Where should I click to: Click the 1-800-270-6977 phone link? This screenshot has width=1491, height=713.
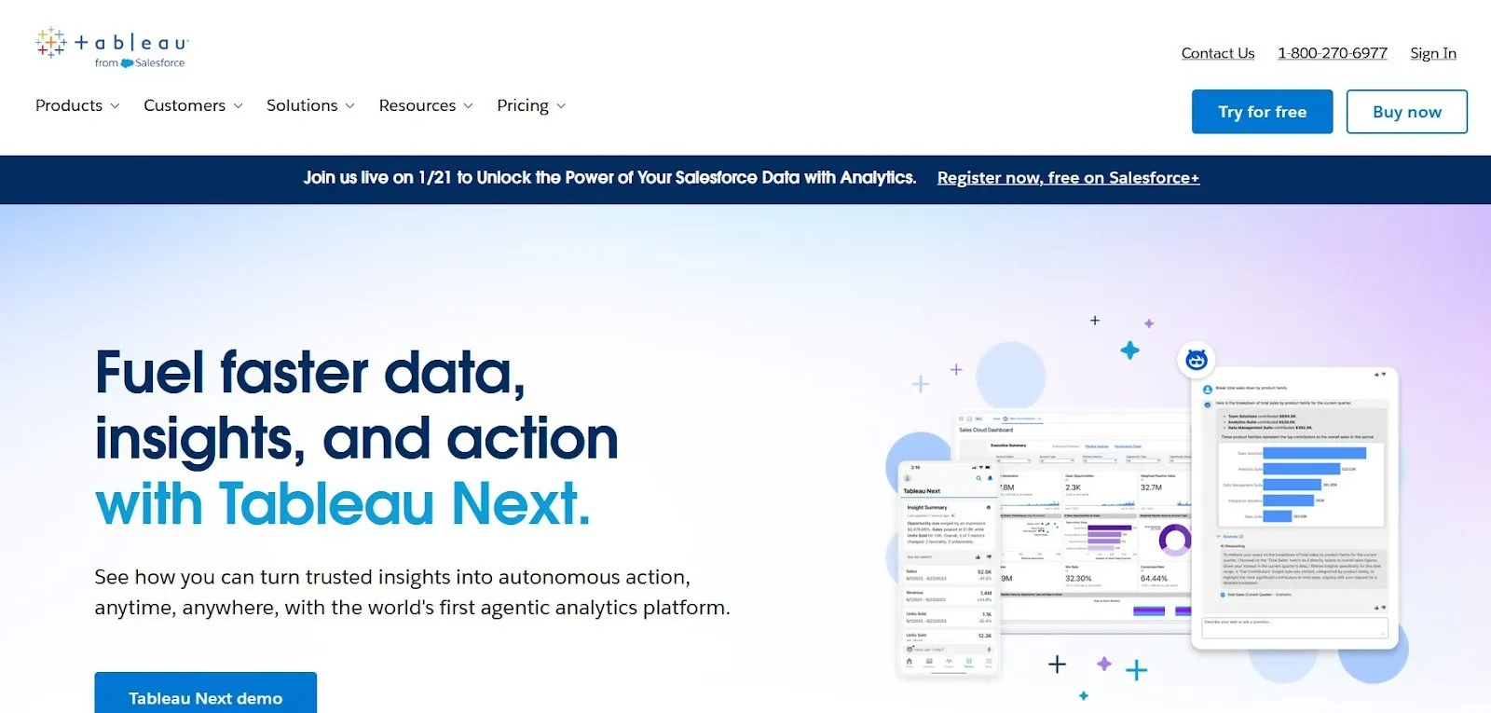click(x=1333, y=53)
